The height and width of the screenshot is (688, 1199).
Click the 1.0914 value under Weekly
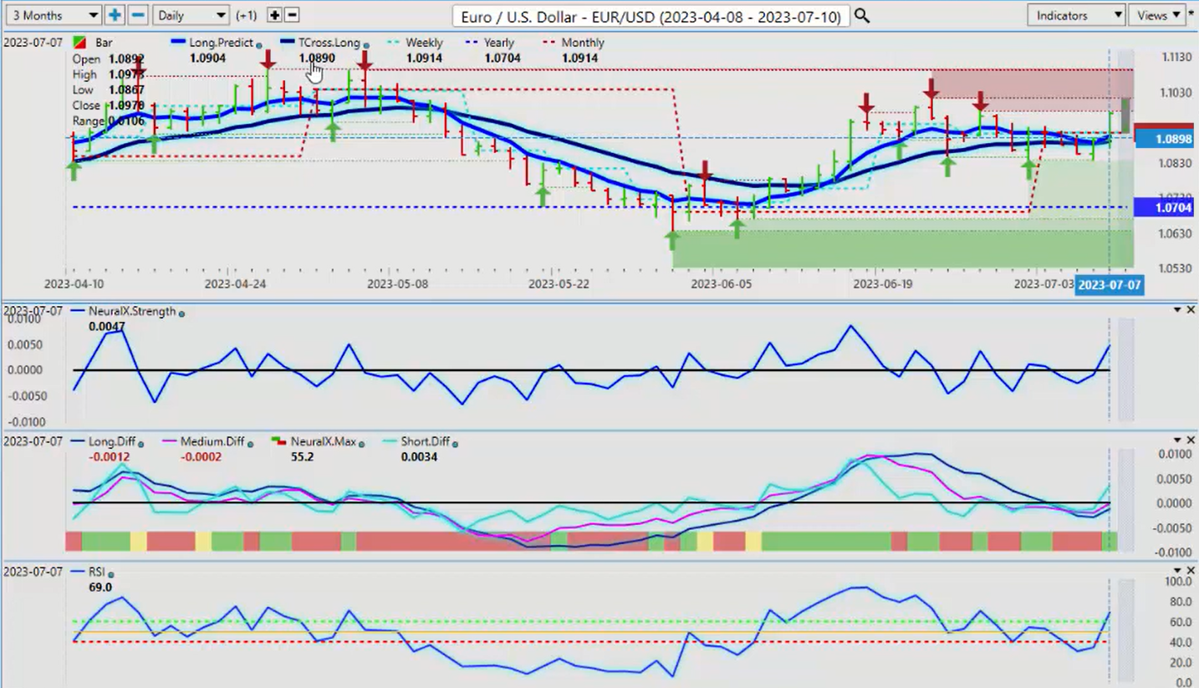[x=424, y=59]
